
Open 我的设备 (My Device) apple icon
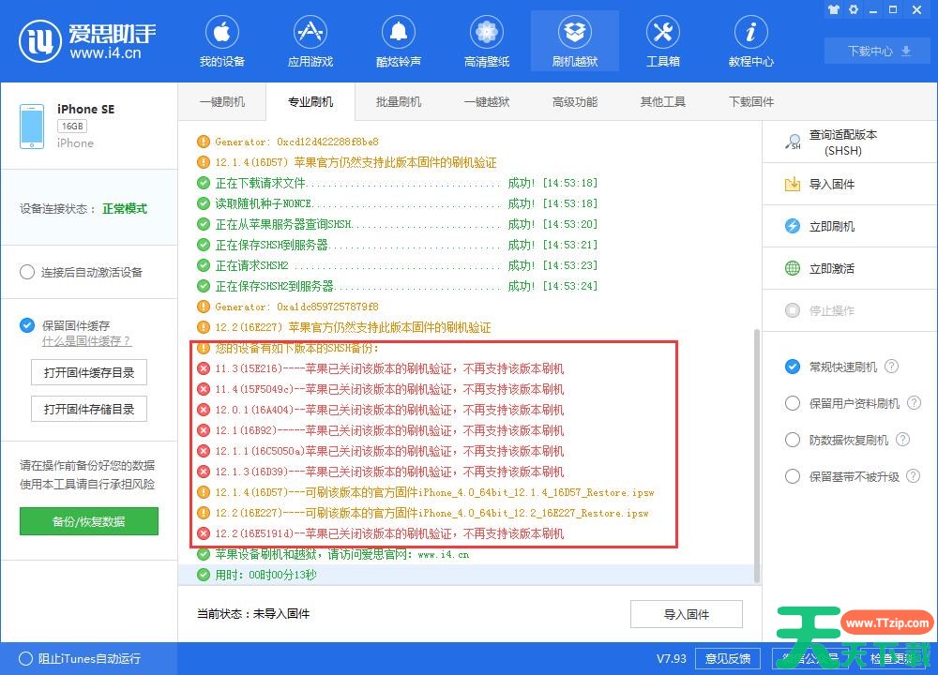222,35
